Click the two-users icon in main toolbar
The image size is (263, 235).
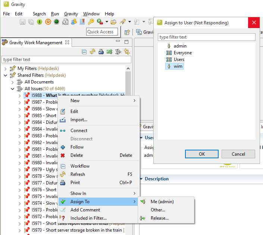[74, 22]
